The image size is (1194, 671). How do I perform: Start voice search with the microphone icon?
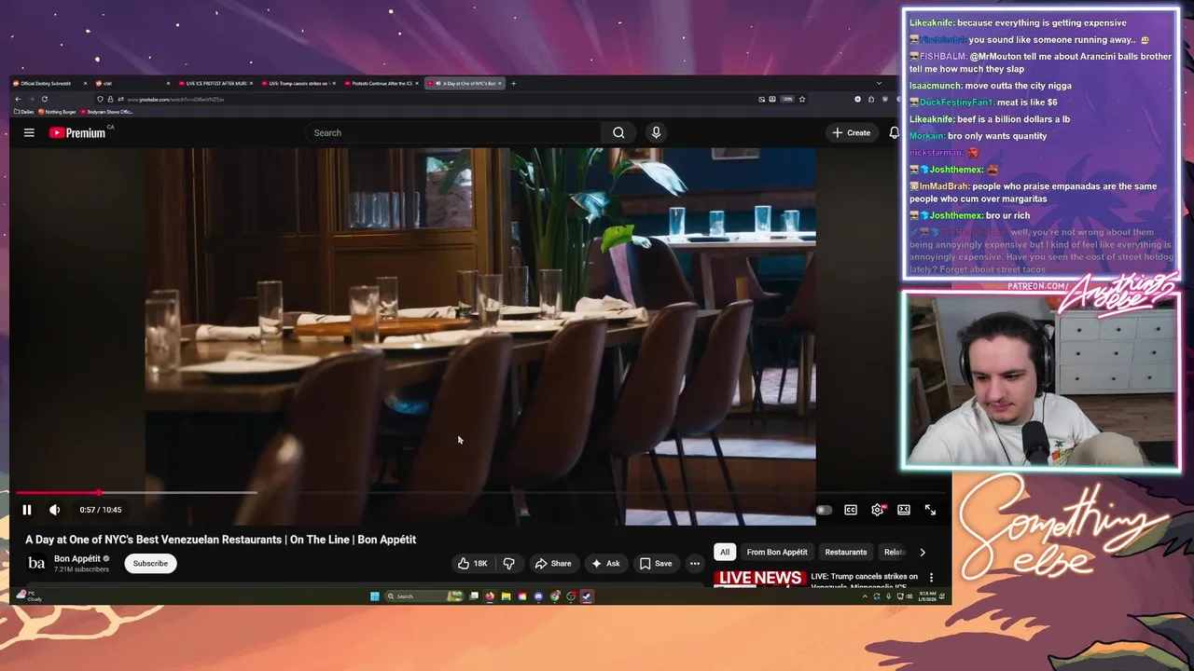pyautogui.click(x=656, y=132)
